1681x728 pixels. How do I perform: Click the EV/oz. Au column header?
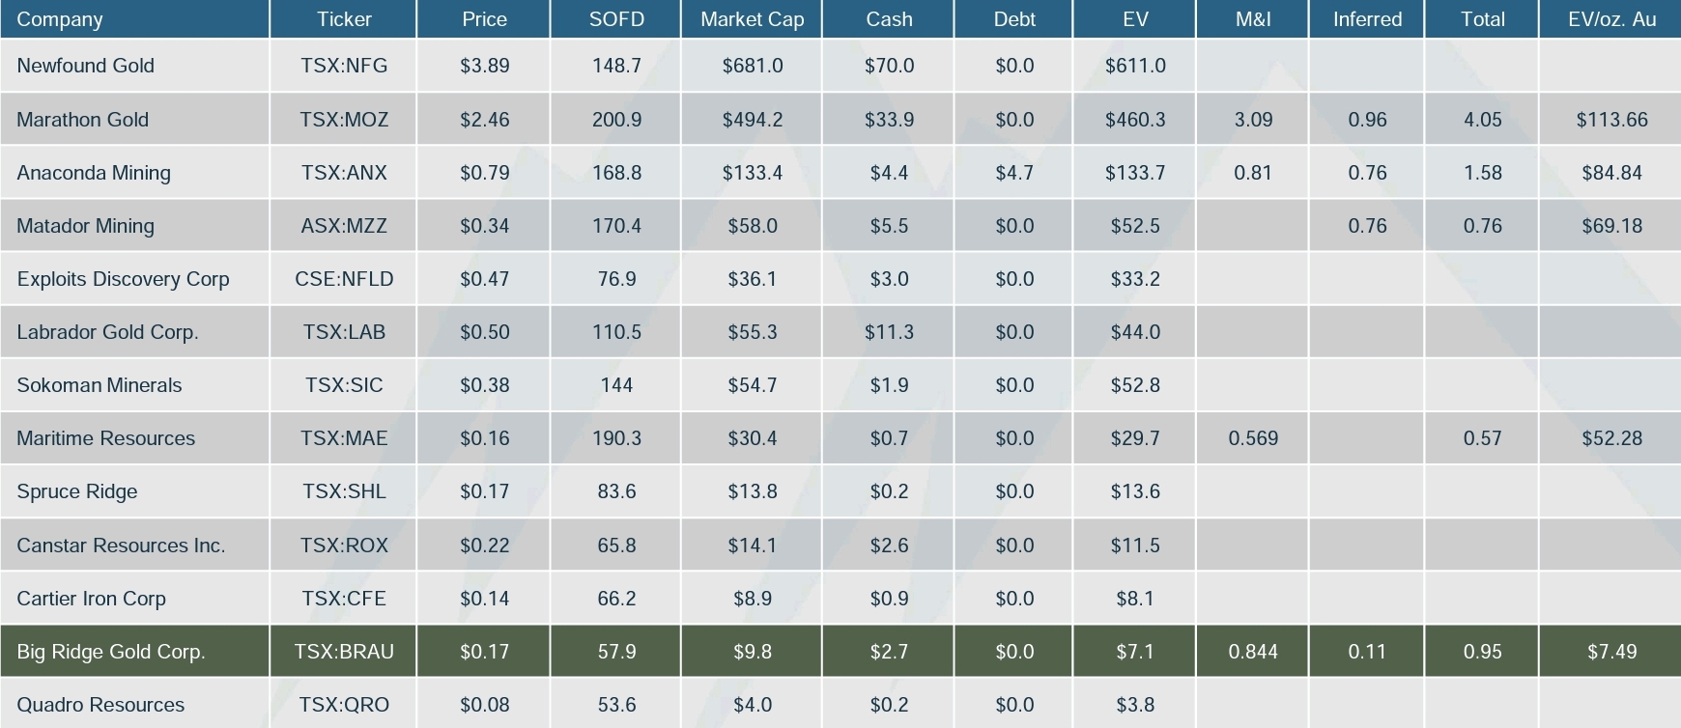point(1611,19)
